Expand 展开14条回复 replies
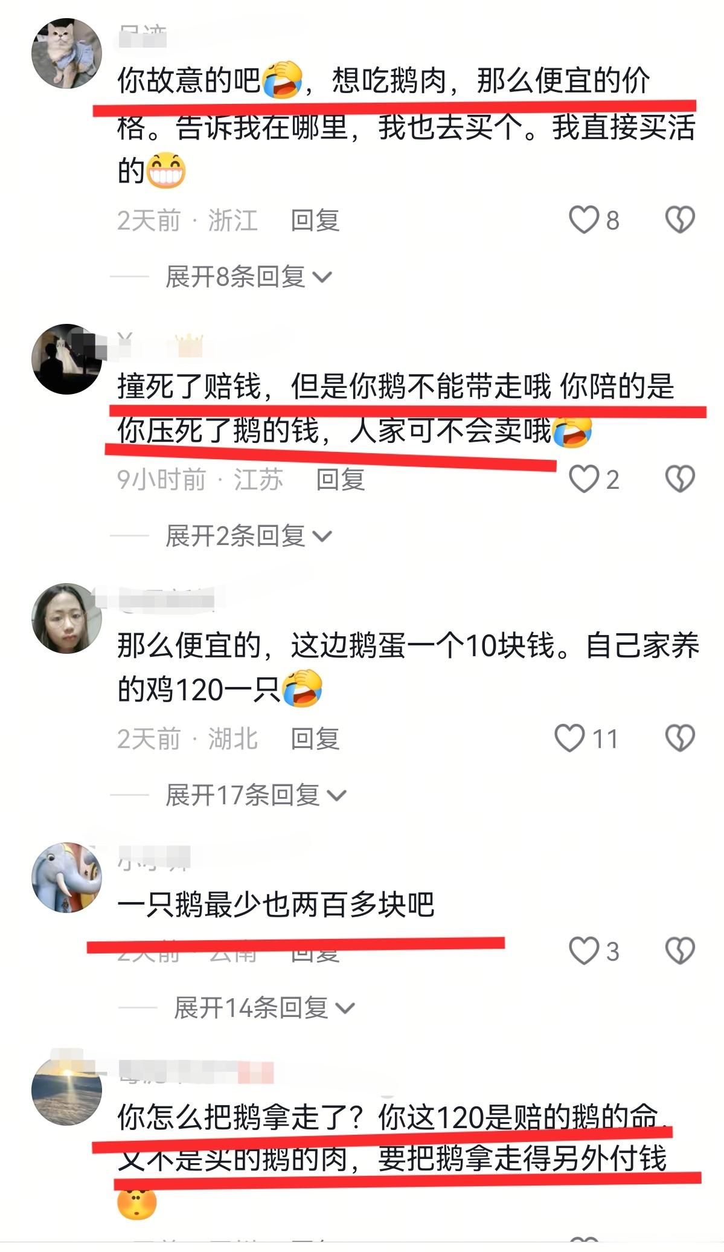This screenshot has height=1252, width=724. point(264,1008)
